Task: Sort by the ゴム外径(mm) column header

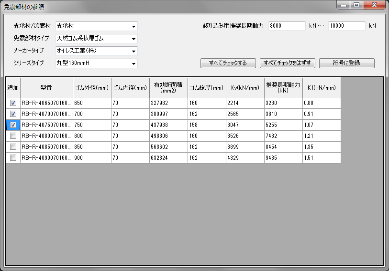Action: 92,88
